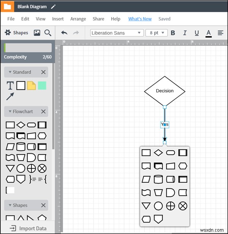Close the Standard shape library
This screenshot has width=228, height=234.
pyautogui.click(x=43, y=72)
